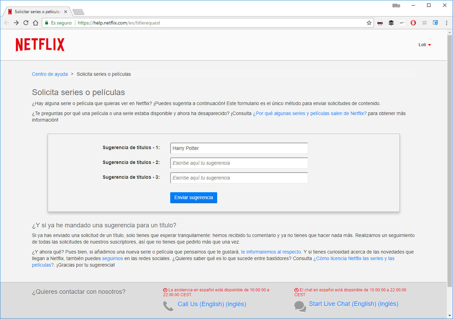The height and width of the screenshot is (319, 453).
Task: Click the Netflix logo to go home
Action: tap(40, 44)
